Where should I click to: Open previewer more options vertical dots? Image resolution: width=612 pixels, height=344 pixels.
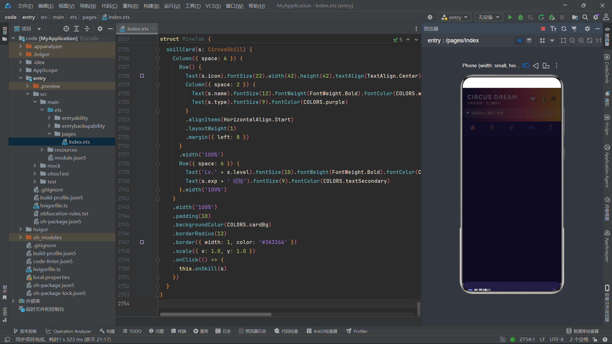point(557,66)
